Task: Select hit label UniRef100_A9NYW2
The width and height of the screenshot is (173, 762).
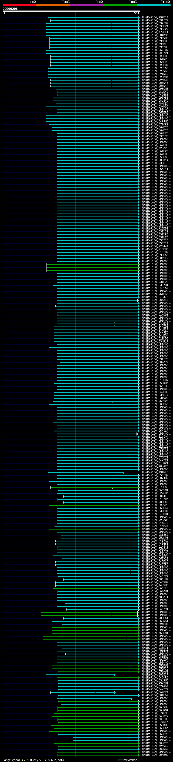Action: point(155,47)
